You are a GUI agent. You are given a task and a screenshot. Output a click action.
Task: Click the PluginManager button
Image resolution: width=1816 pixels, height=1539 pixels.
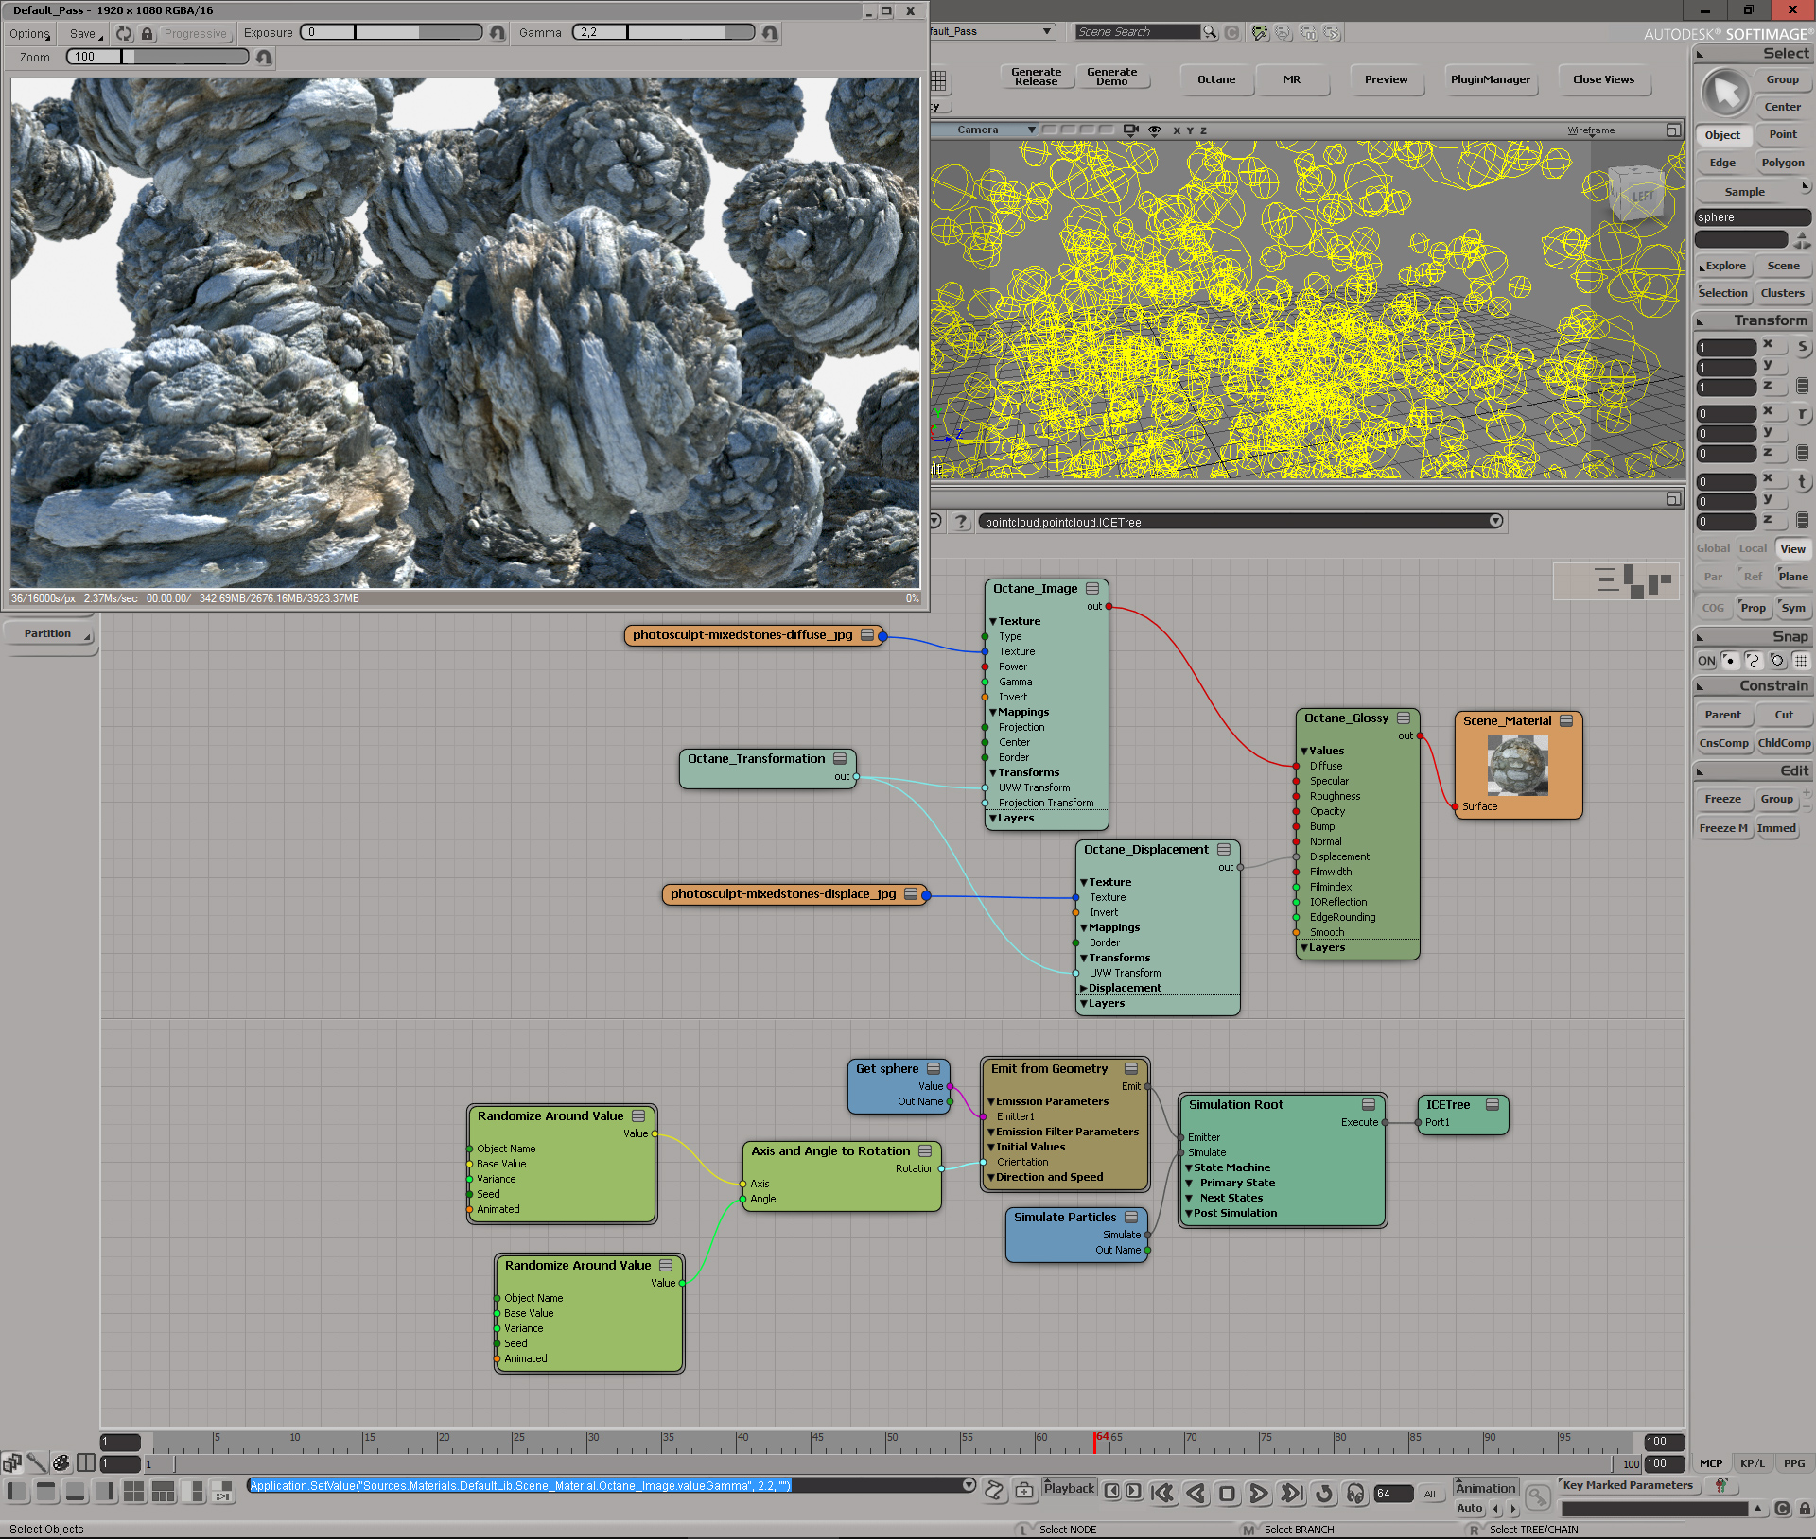pos(1490,79)
